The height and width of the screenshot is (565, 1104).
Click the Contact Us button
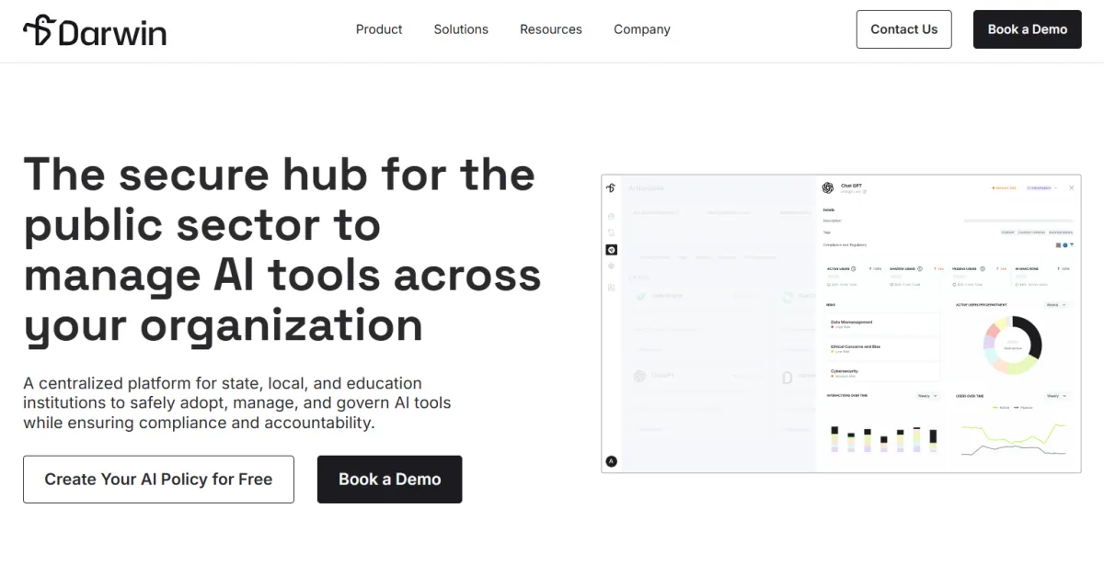903,29
